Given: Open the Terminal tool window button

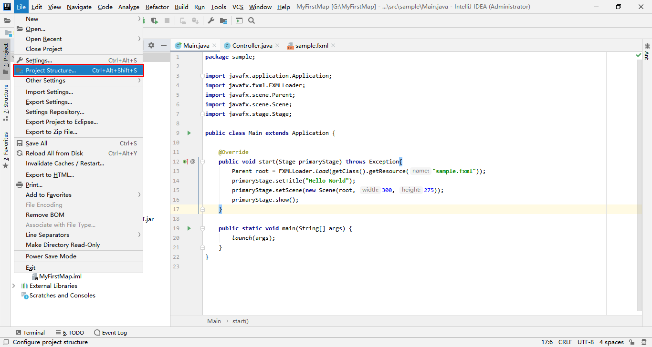Looking at the screenshot, I should click(x=30, y=333).
